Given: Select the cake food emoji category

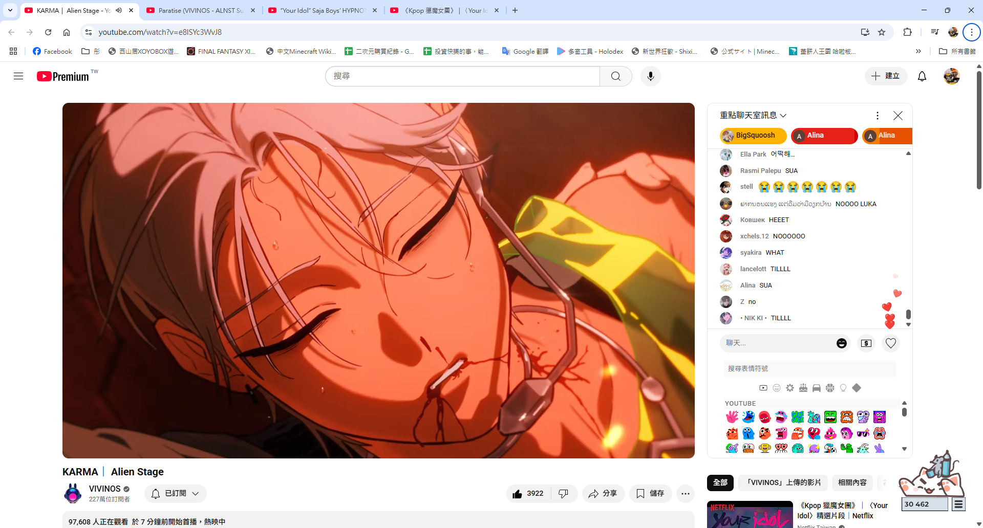Looking at the screenshot, I should (803, 388).
